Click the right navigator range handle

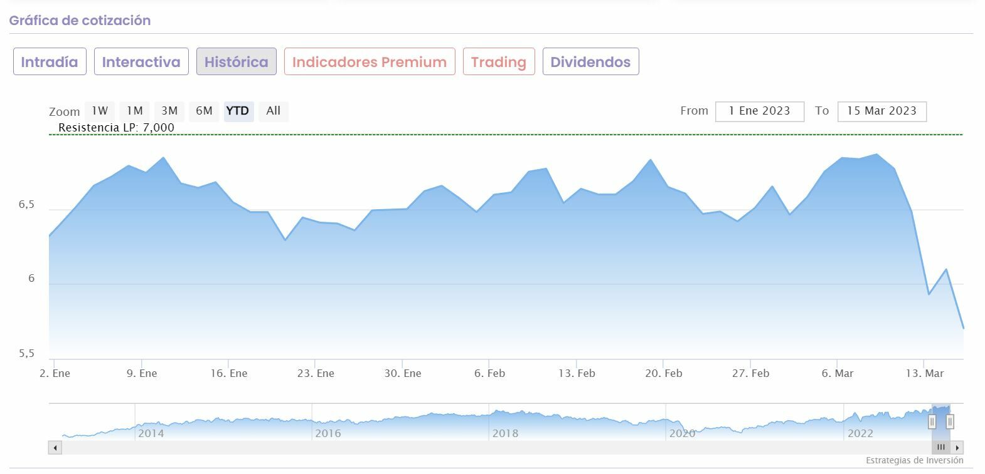coord(950,421)
